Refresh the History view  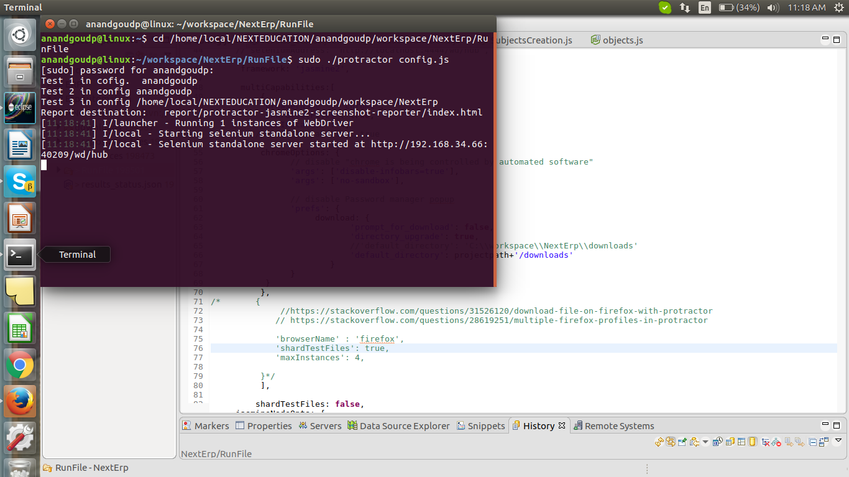pos(659,442)
